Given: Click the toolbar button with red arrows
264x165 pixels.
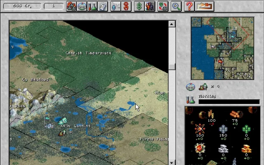Looking at the screenshot, I should [163, 7].
